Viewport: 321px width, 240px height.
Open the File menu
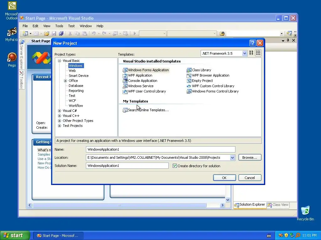[x=25, y=26]
